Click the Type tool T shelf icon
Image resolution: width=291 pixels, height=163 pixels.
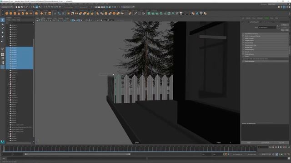pos(46,13)
